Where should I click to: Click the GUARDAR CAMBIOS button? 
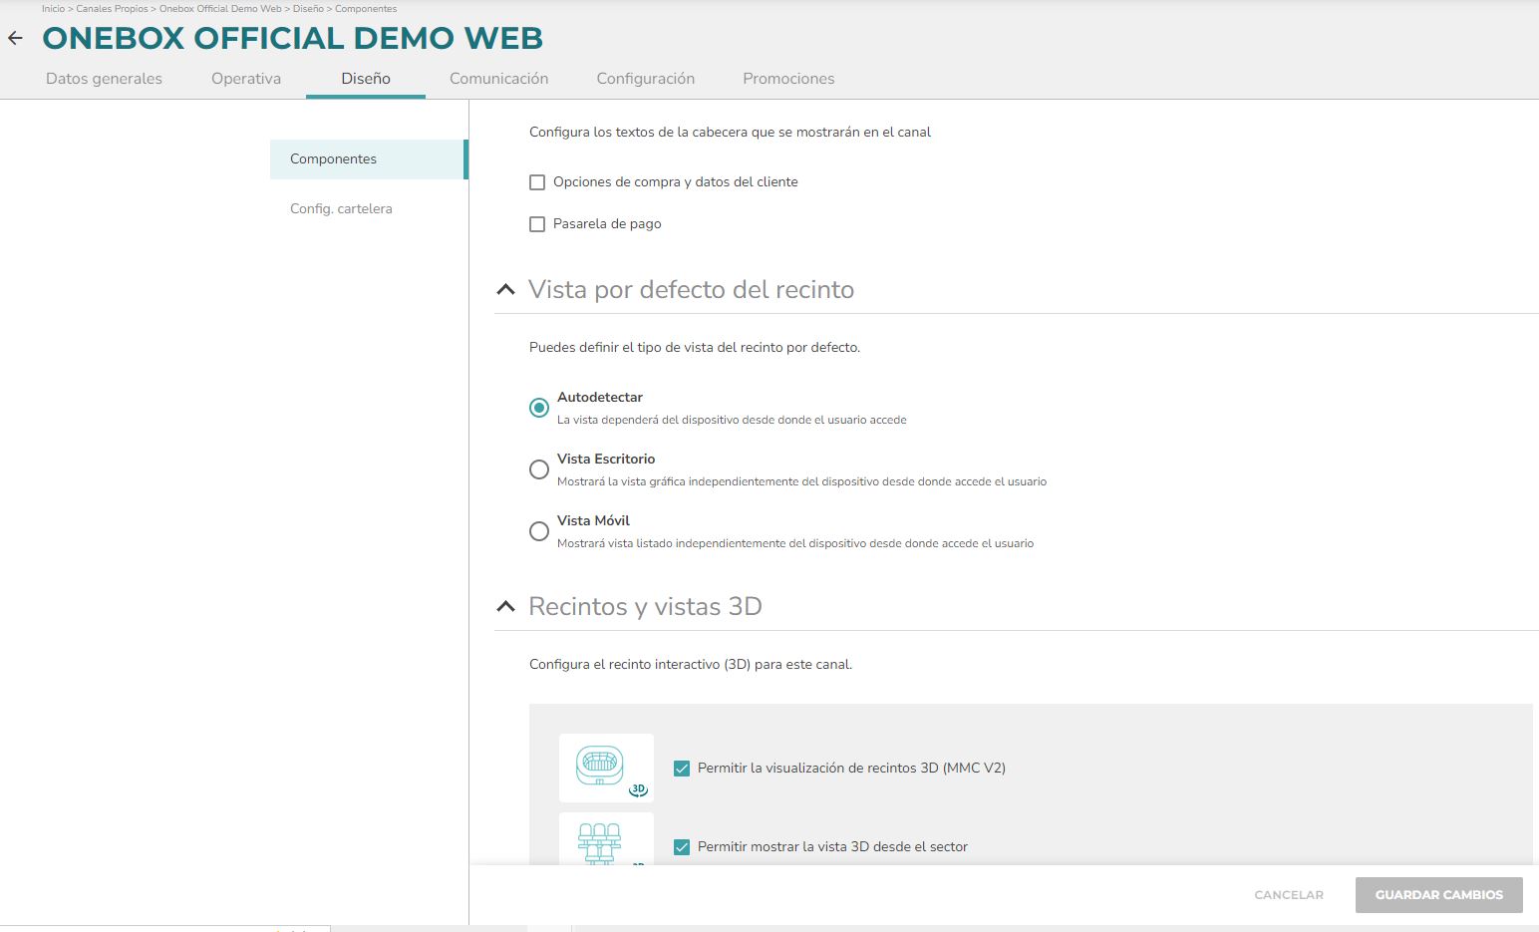[x=1438, y=895]
